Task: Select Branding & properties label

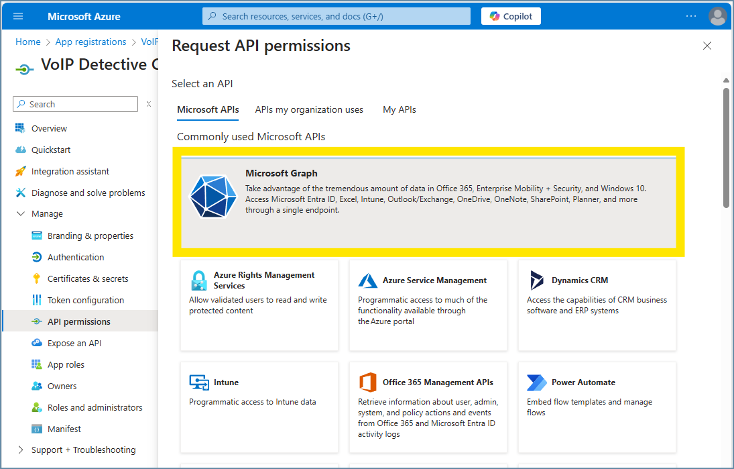Action: 90,236
